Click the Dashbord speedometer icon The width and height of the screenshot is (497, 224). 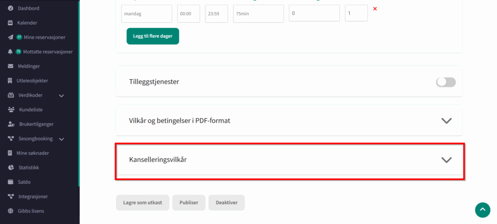tap(11, 8)
